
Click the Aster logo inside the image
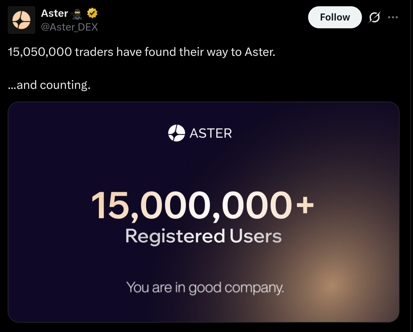176,133
